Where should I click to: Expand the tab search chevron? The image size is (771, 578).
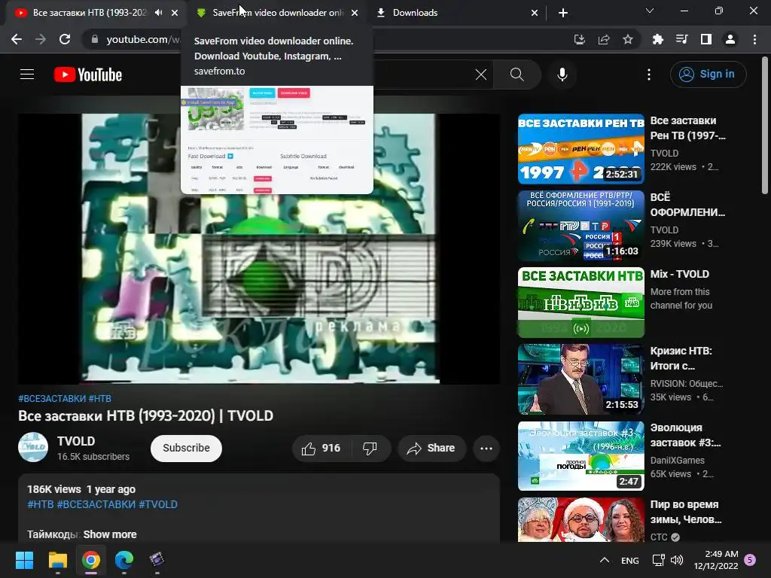650,11
